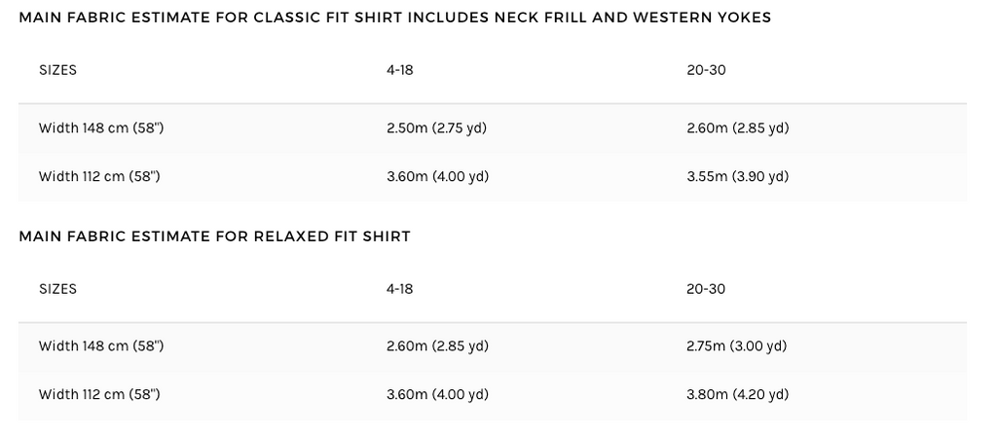Click 3.60m (4.00 yd) in the Relaxed Fit table
This screenshot has width=997, height=435.
point(437,394)
